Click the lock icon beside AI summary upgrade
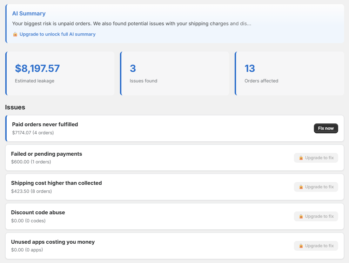349x263 pixels. click(x=15, y=34)
